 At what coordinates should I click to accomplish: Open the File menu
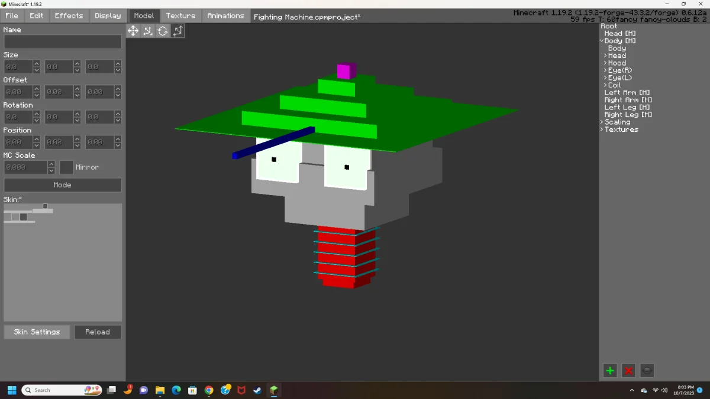(11, 16)
